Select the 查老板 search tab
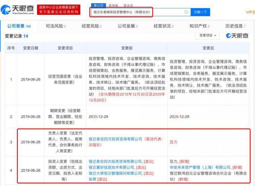 [x=113, y=5]
